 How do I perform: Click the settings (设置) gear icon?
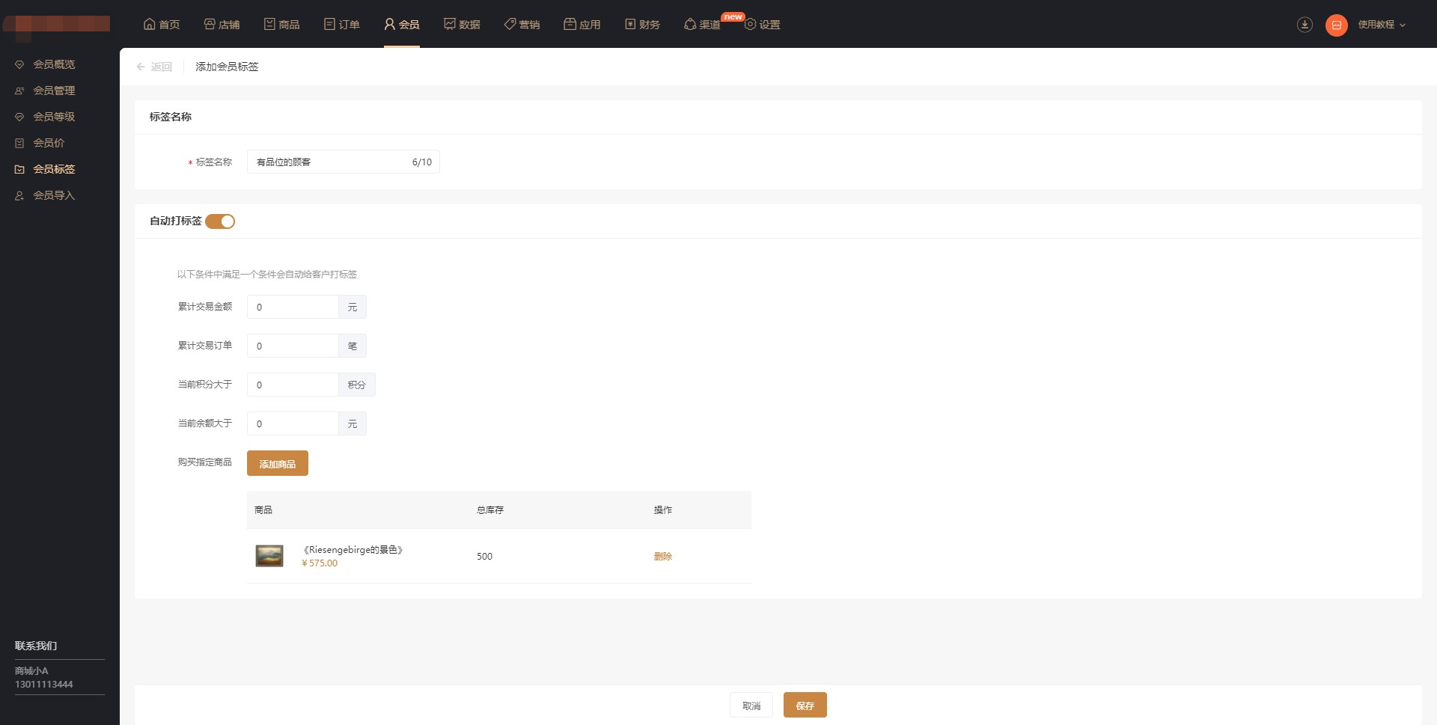pyautogui.click(x=750, y=24)
